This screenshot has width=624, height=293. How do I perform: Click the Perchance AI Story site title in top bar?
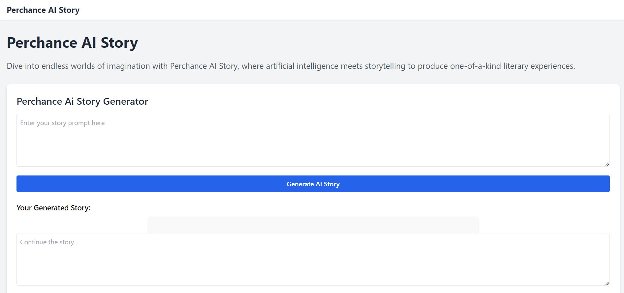[x=43, y=10]
